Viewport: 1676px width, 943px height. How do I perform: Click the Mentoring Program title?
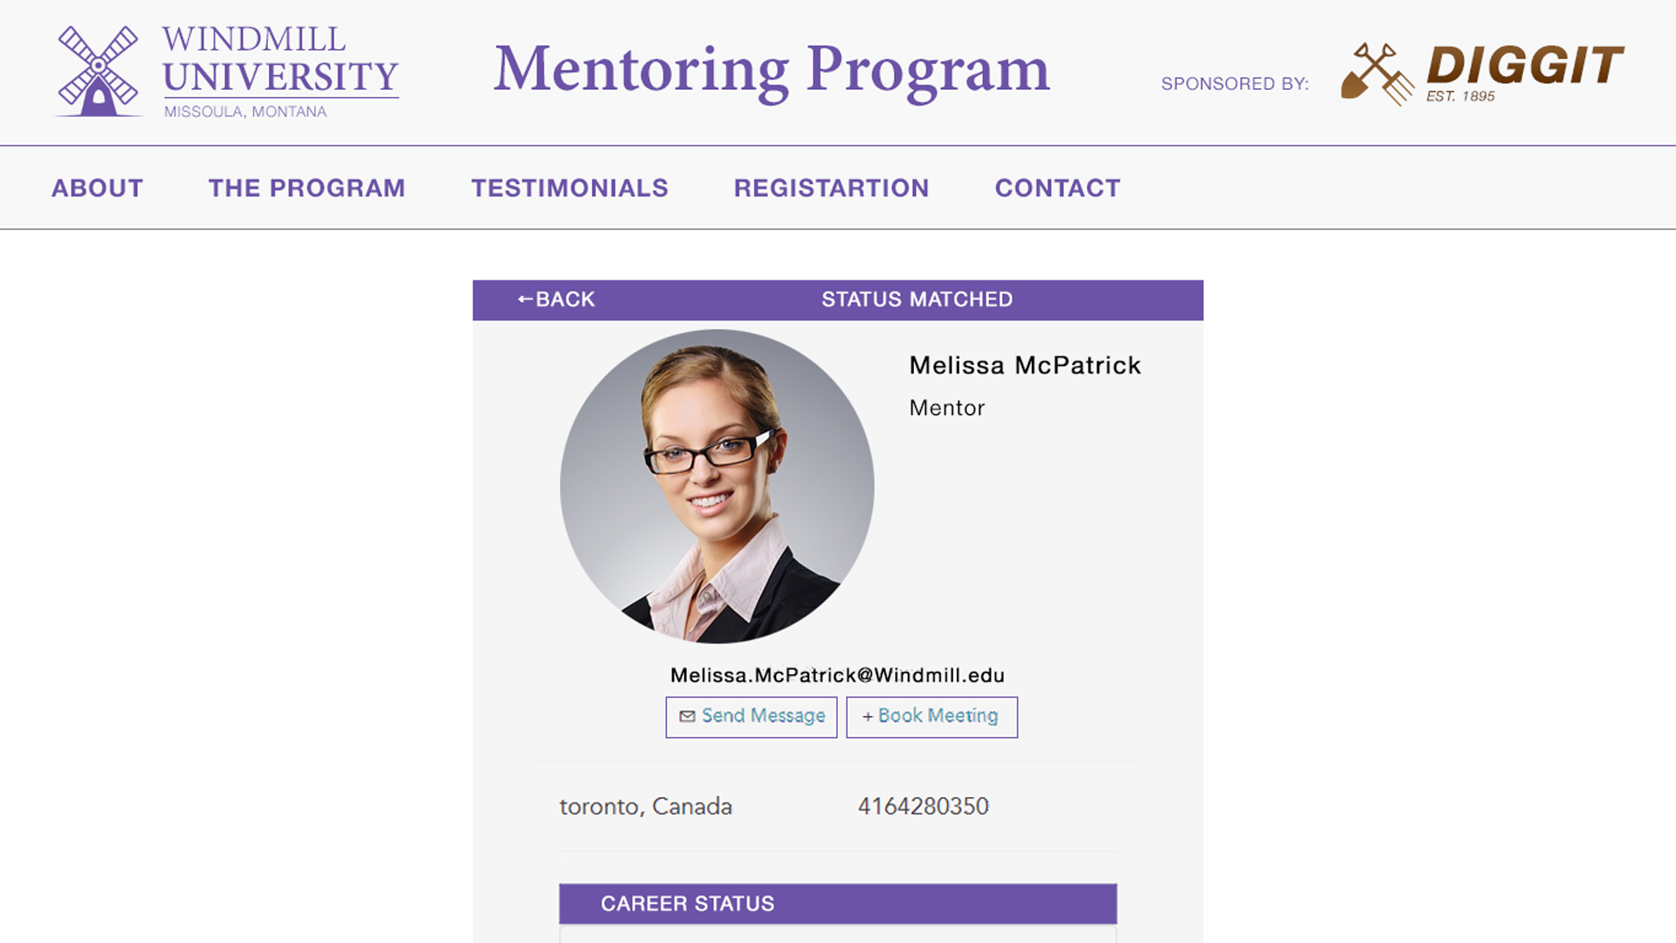[772, 70]
